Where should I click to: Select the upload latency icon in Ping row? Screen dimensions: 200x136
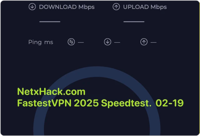coord(144,42)
